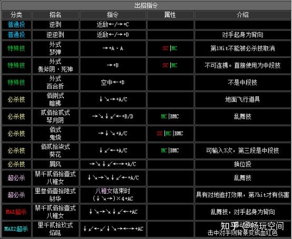Select the move name 里千贰拾玖式 焰瓯

tap(55, 229)
